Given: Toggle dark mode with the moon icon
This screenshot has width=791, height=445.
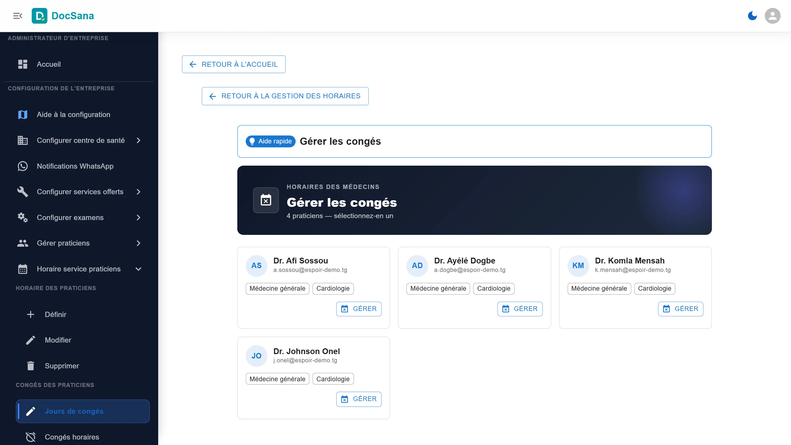Looking at the screenshot, I should (752, 16).
